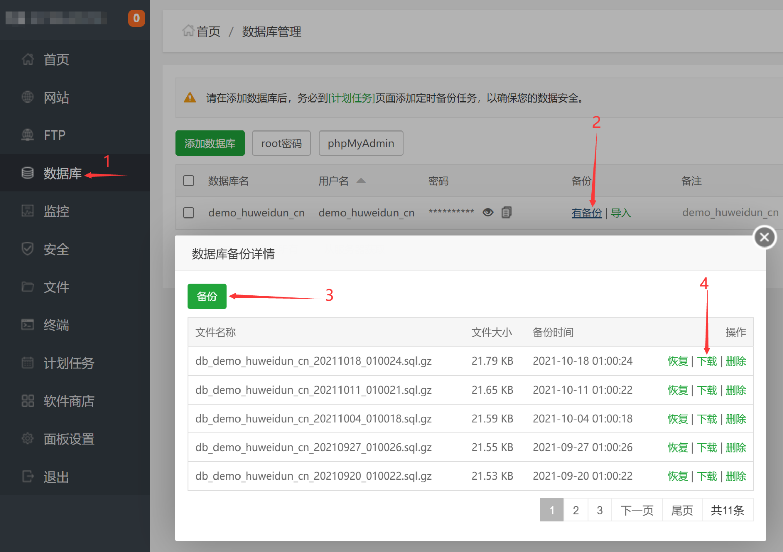Click the masked ********** password text
This screenshot has height=552, width=783.
451,211
